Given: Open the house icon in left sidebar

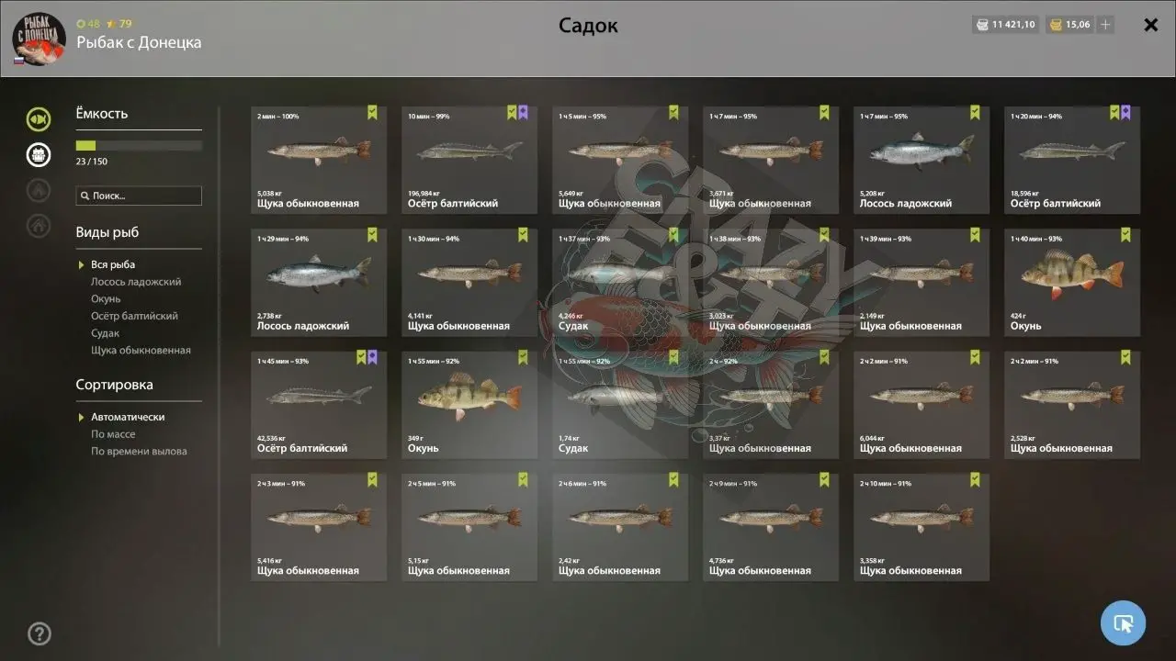Looking at the screenshot, I should (x=39, y=225).
